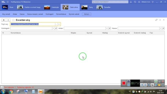Open the Anbar command

[x=15, y=14]
